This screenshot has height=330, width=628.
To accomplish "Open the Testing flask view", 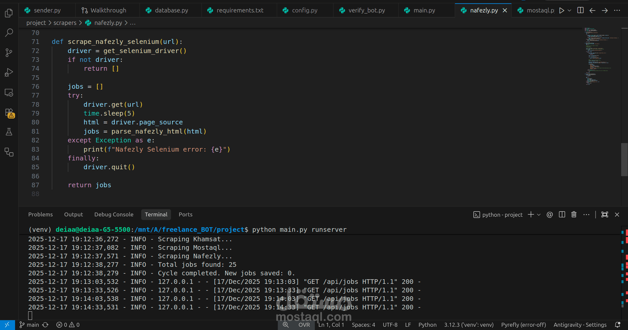I will pyautogui.click(x=9, y=132).
